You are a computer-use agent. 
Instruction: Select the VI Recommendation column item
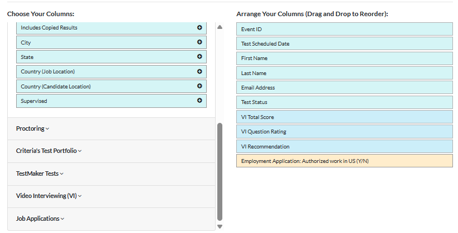(x=344, y=146)
